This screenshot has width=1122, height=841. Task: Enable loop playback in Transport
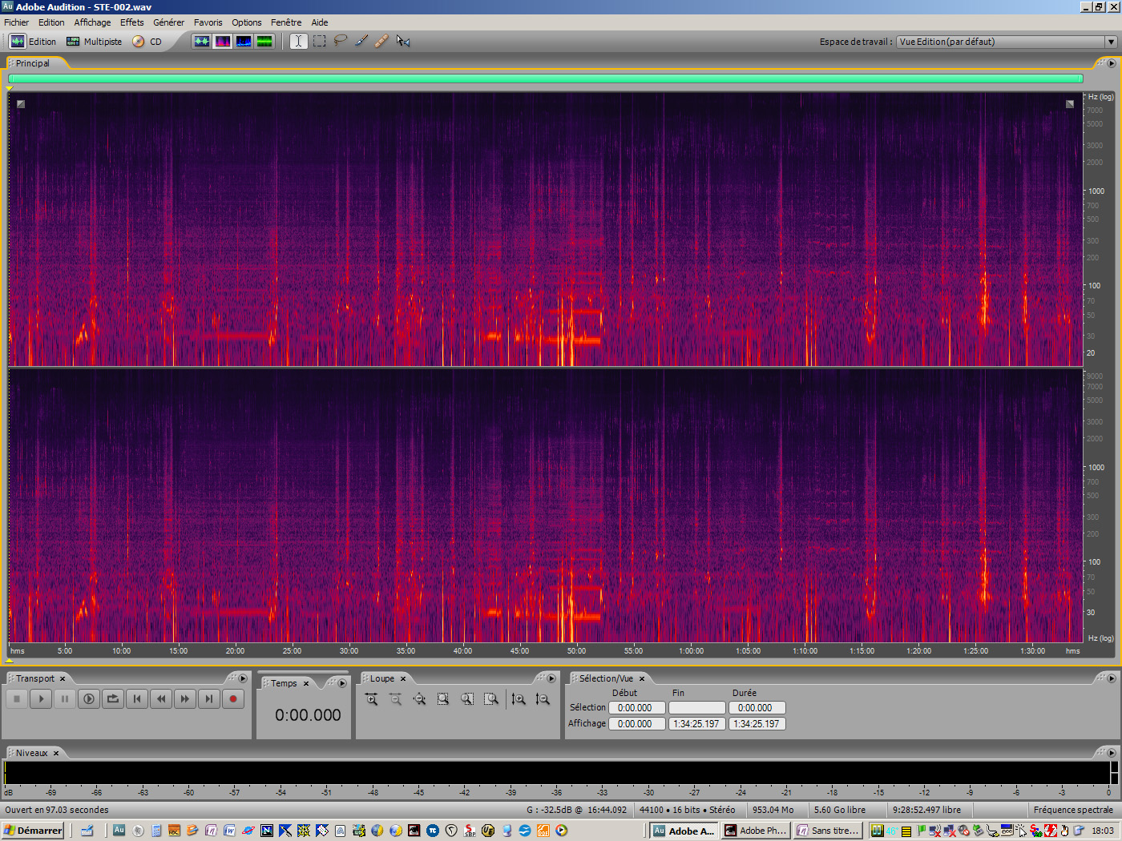(112, 698)
